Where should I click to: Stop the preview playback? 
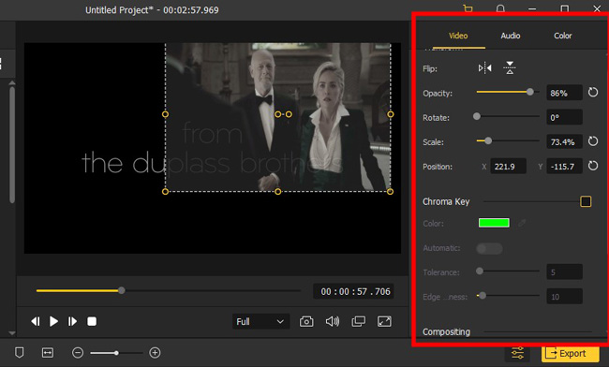point(92,322)
